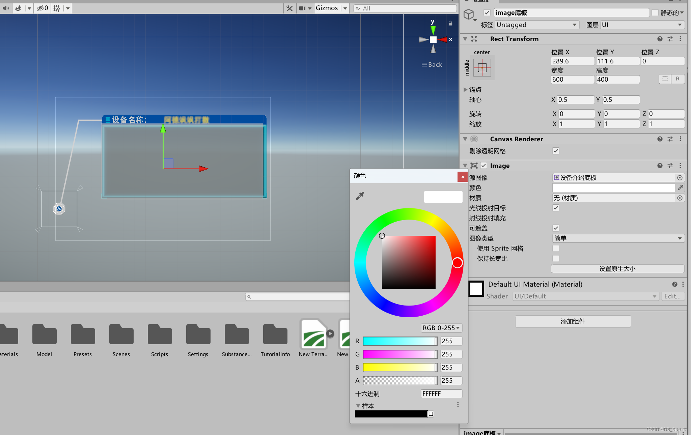Image resolution: width=691 pixels, height=435 pixels.
Task: Open Canvas Renderer more options menu
Action: [680, 139]
